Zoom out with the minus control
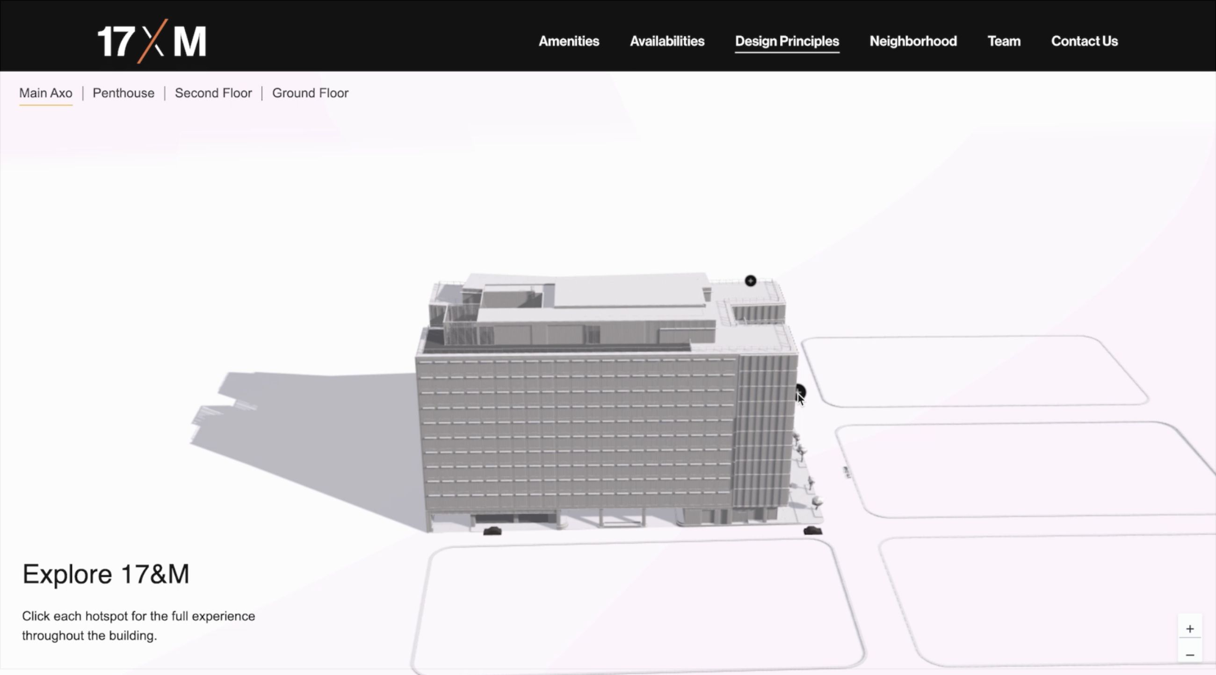Image resolution: width=1216 pixels, height=675 pixels. (1190, 655)
